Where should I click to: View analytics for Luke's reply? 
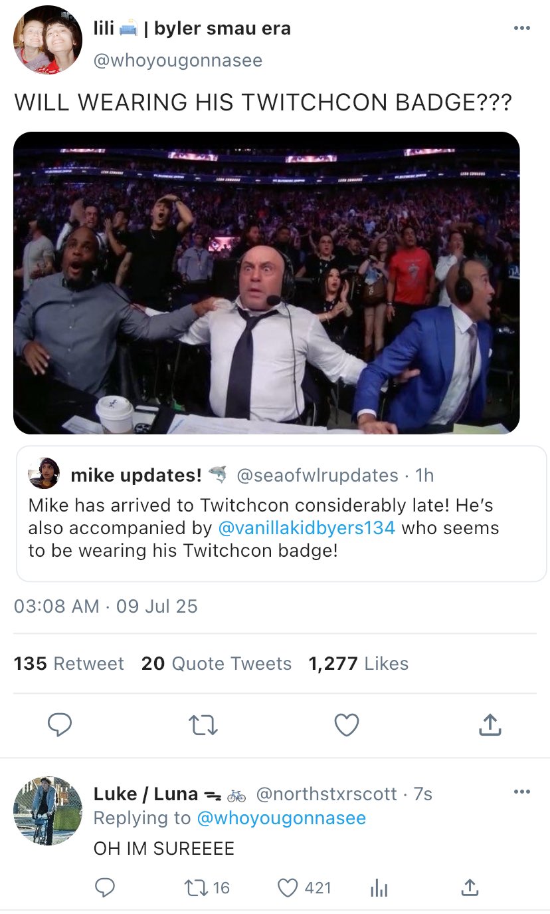(377, 887)
